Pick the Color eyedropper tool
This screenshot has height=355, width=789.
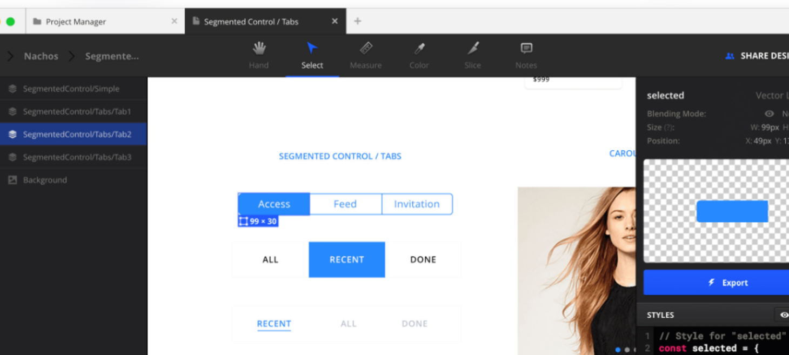click(419, 55)
